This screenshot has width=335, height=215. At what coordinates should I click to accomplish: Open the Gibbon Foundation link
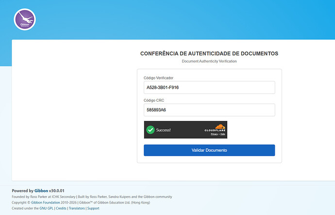[46, 202]
